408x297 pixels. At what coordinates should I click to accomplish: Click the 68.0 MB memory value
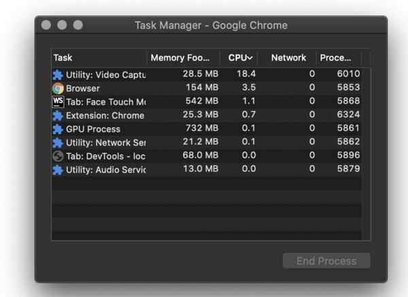201,155
